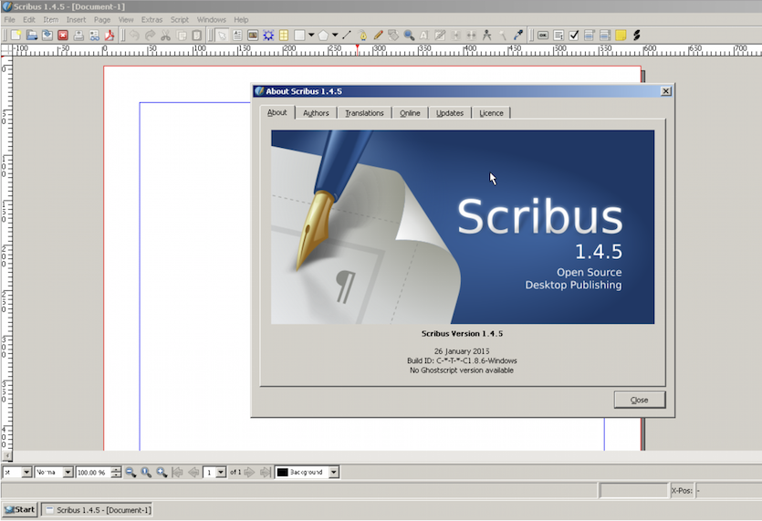This screenshot has width=762, height=521.
Task: Click the Open document icon
Action: pyautogui.click(x=32, y=35)
